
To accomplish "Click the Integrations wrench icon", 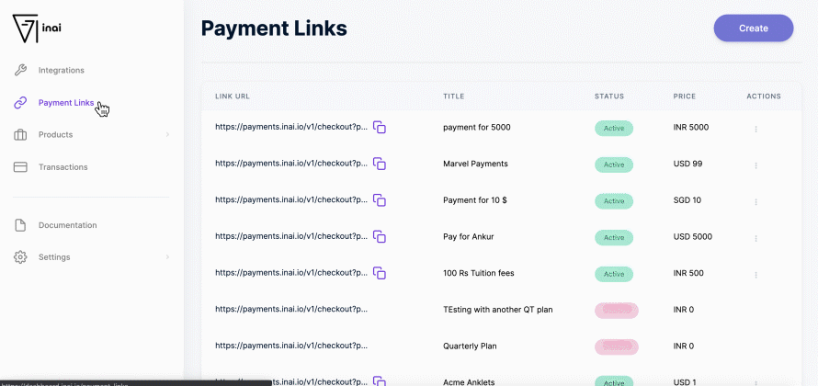I will tap(20, 70).
